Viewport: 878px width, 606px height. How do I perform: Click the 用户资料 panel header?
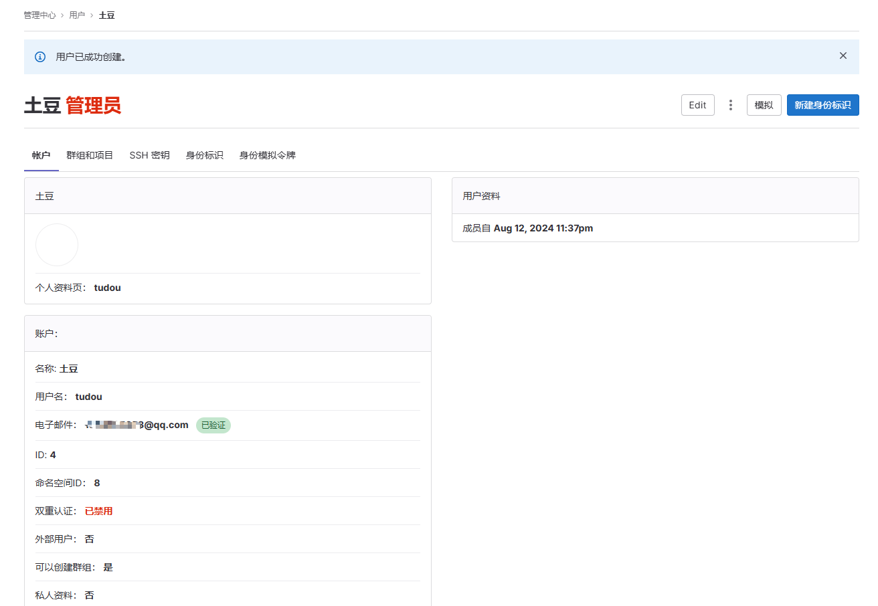click(655, 196)
